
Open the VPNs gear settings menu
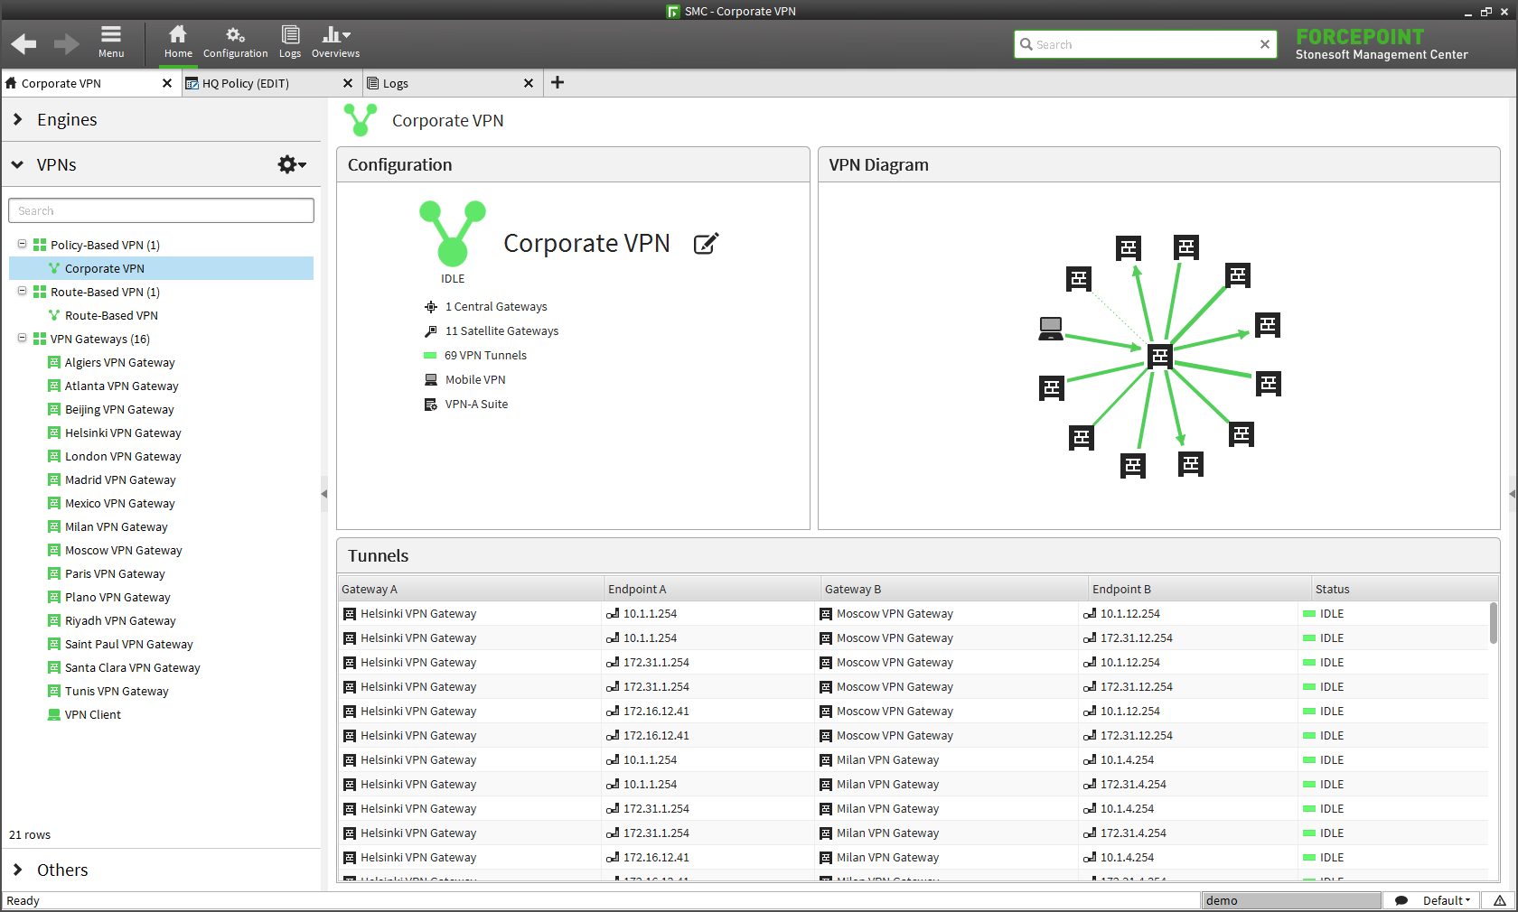point(292,164)
